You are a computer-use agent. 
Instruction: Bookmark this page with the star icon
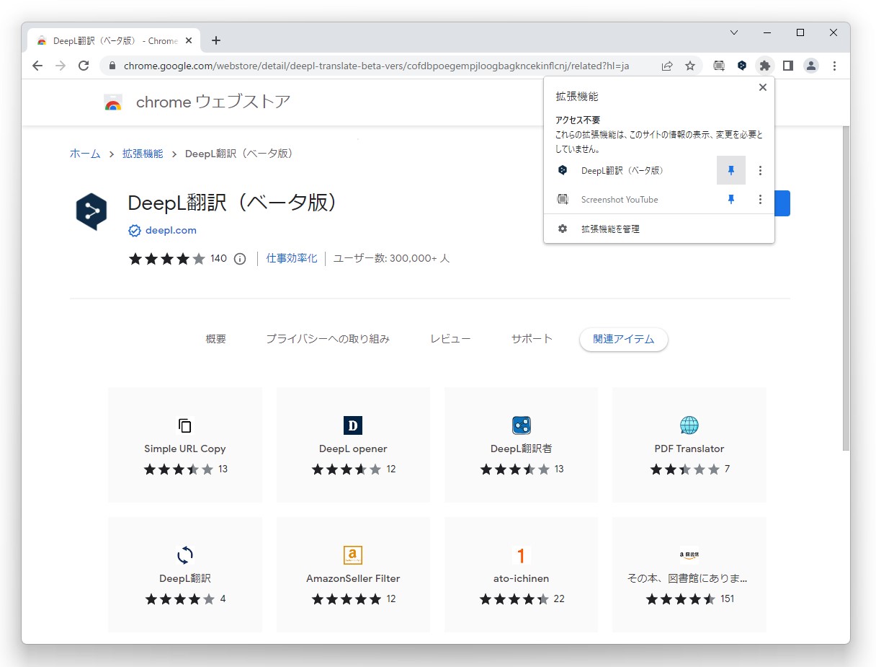(690, 66)
